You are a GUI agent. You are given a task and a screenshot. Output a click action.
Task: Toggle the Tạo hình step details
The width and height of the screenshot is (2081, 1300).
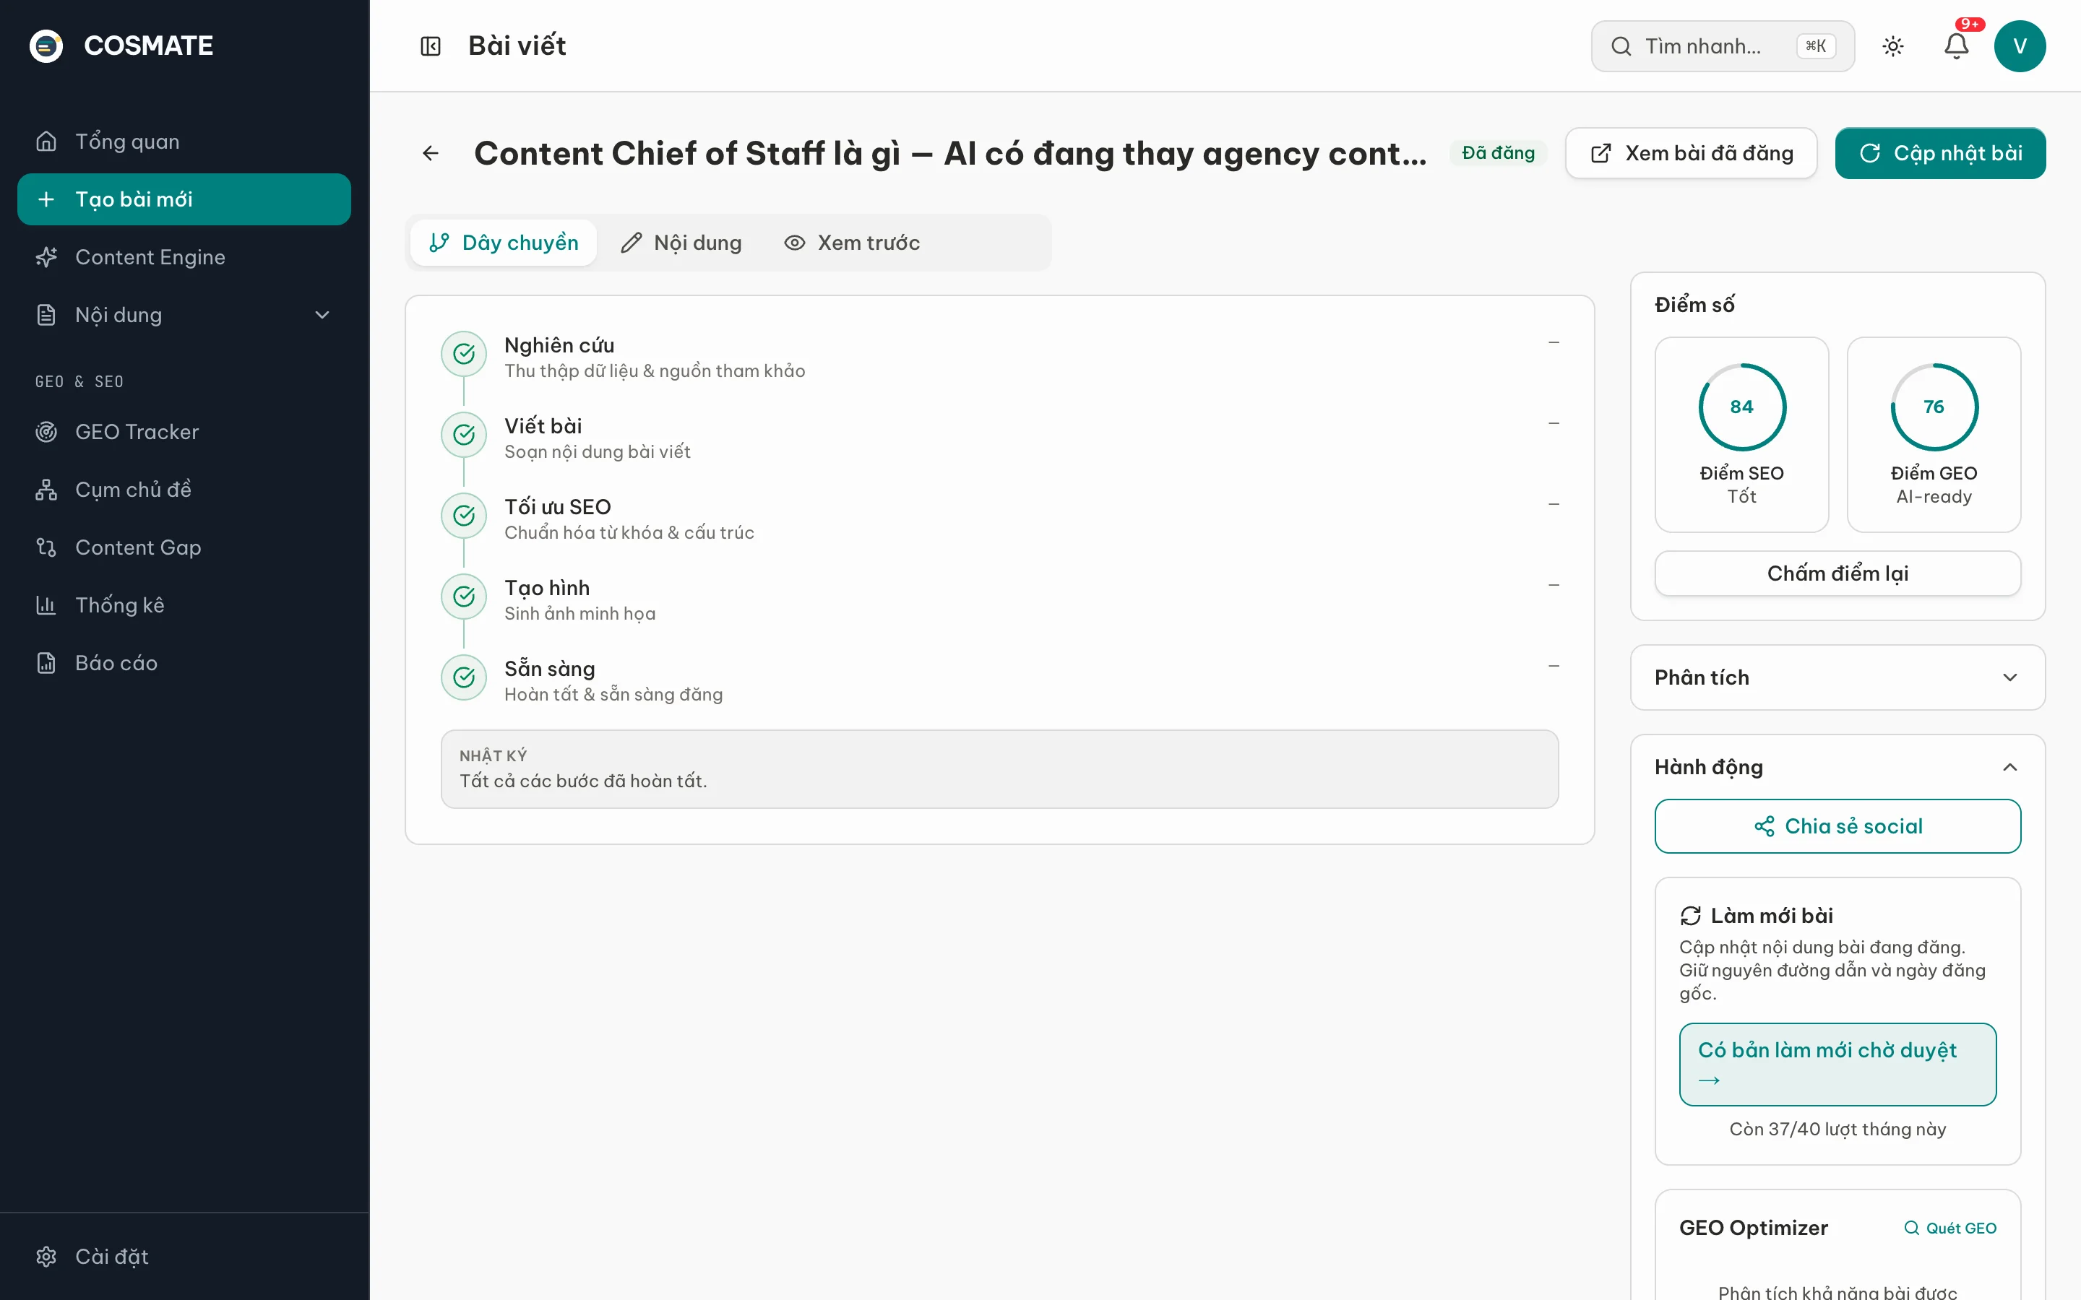tap(1553, 586)
